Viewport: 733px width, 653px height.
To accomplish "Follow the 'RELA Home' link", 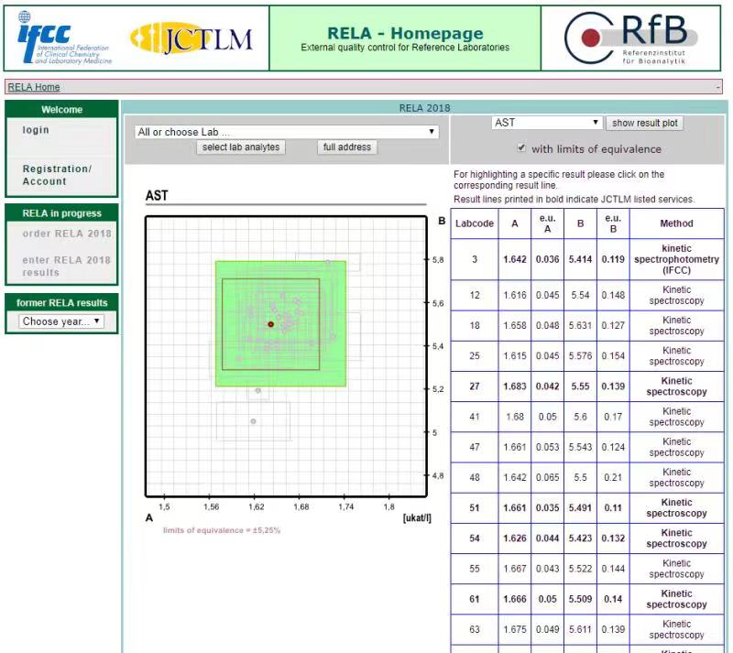I will tap(34, 87).
